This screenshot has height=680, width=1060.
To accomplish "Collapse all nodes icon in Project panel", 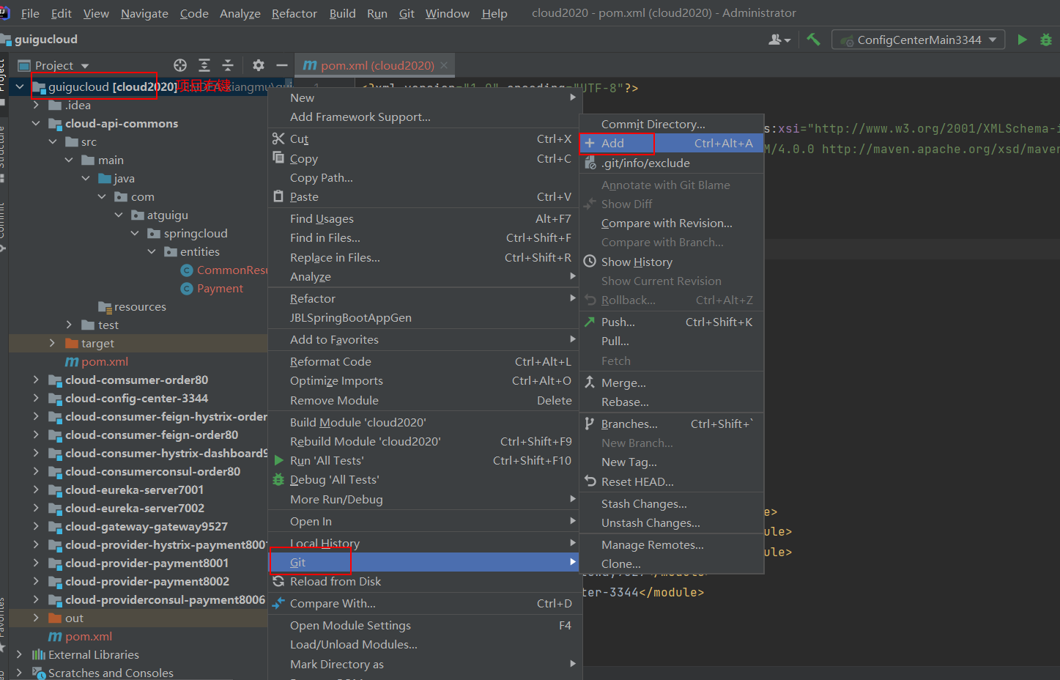I will pyautogui.click(x=228, y=65).
